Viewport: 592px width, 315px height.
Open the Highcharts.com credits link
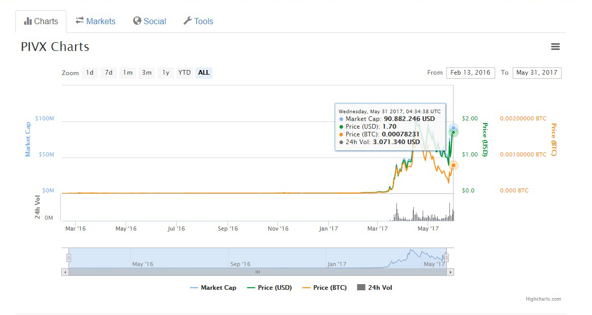click(x=543, y=299)
